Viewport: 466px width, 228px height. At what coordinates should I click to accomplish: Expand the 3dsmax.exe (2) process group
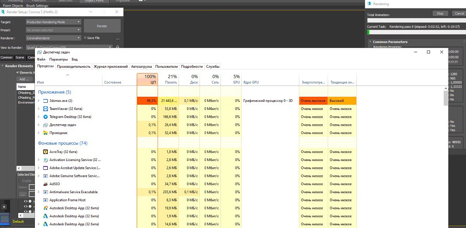[38, 101]
